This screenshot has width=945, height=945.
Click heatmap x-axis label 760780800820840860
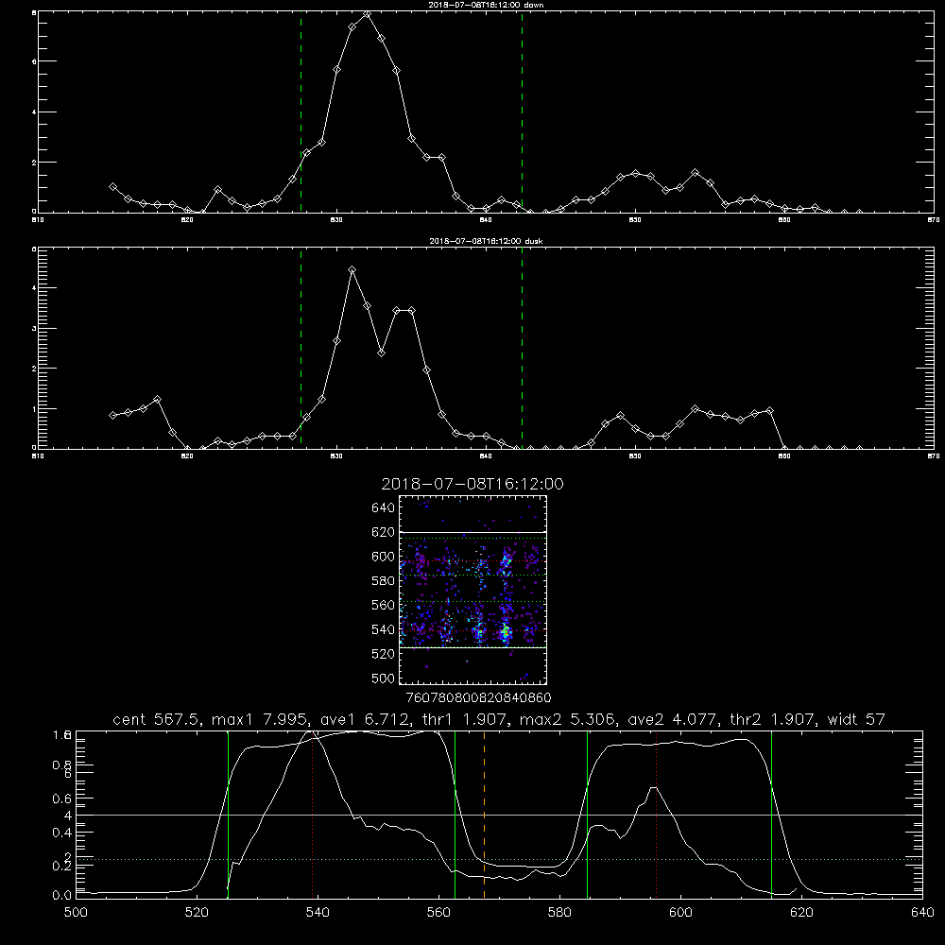pos(478,698)
